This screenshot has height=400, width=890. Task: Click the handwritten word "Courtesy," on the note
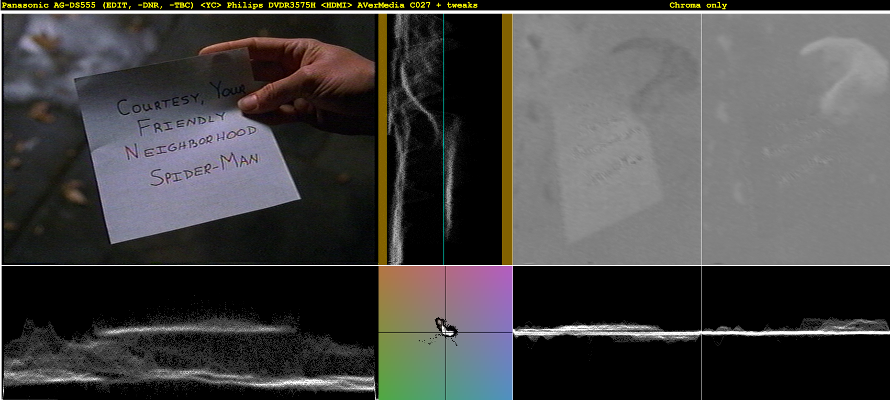pyautogui.click(x=159, y=103)
